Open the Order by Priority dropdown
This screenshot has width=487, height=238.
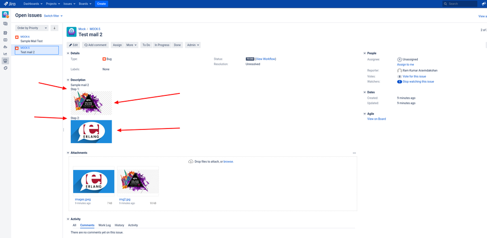(32, 28)
